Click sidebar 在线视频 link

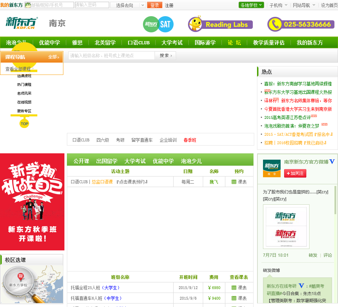(24, 102)
